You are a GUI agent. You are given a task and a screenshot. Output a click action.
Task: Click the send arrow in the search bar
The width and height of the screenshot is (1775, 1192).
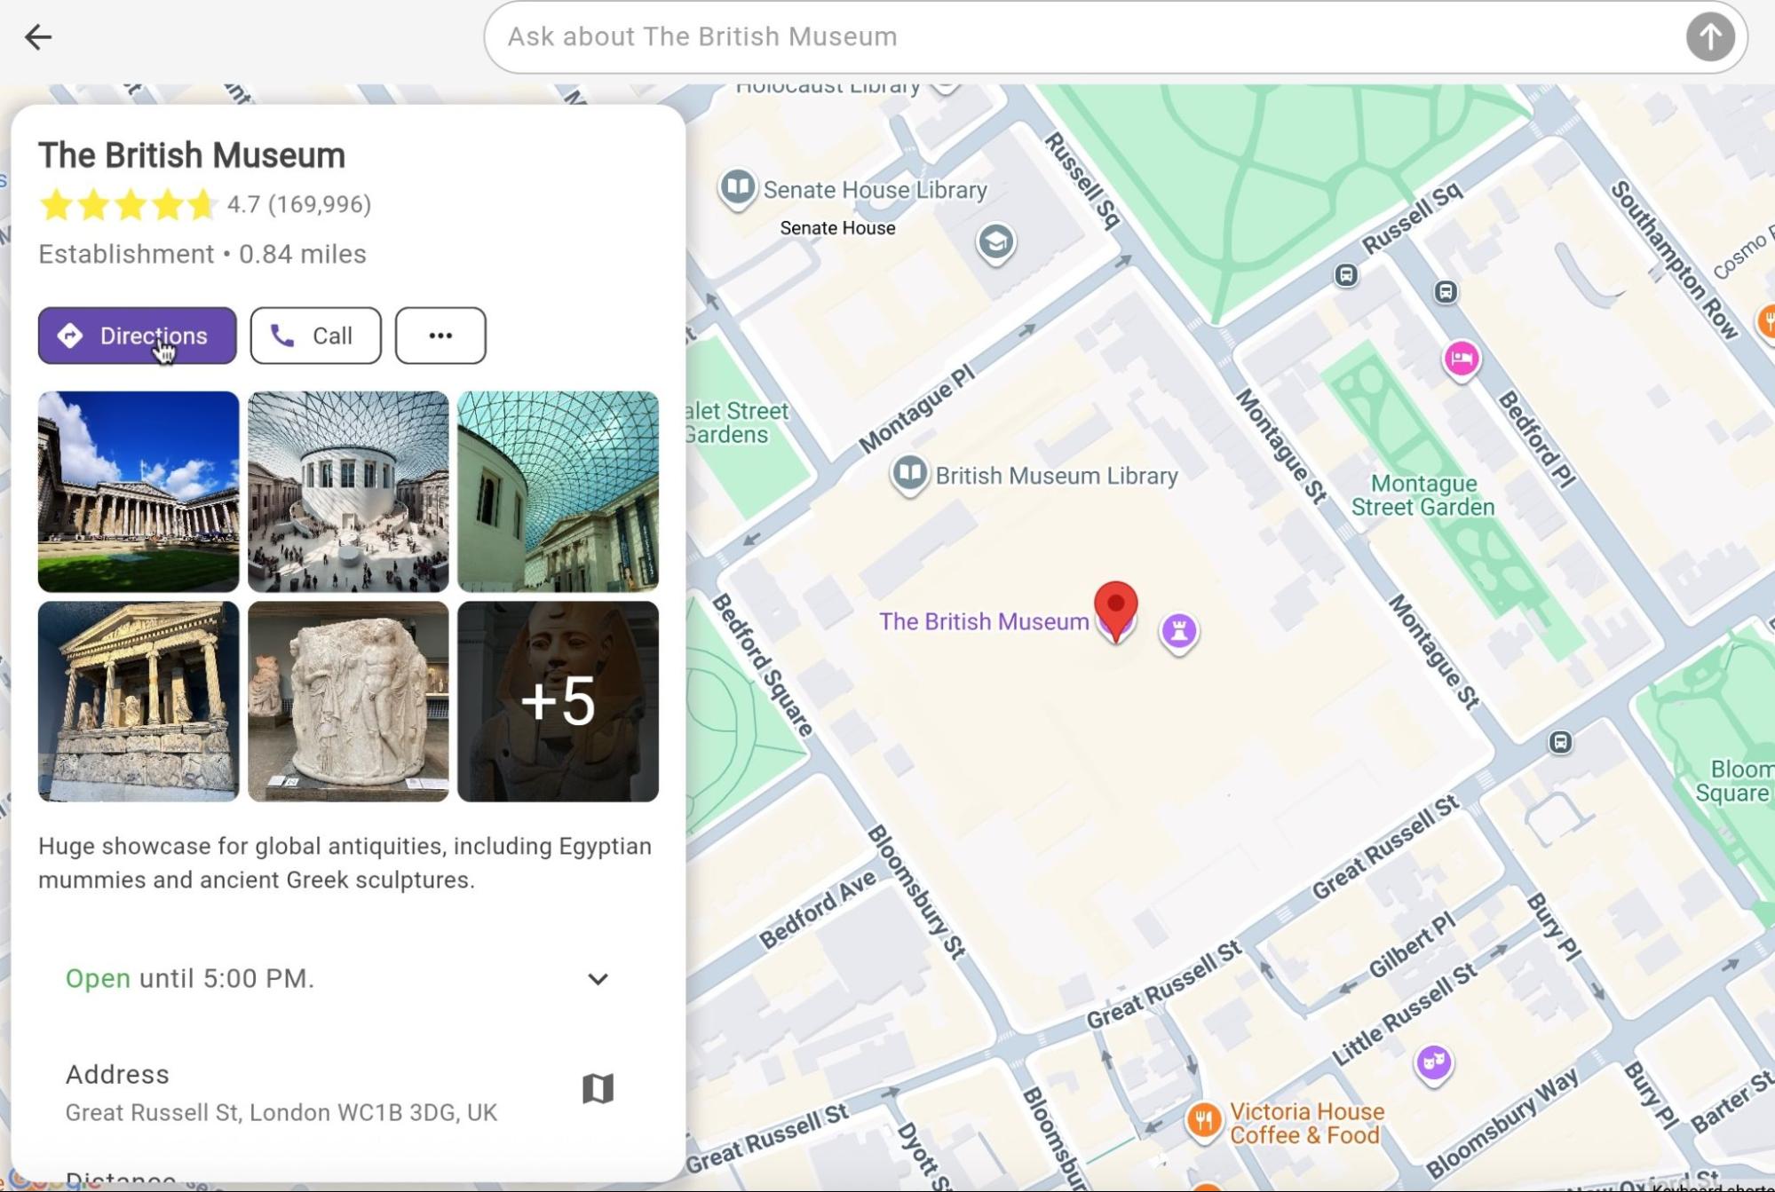1709,36
